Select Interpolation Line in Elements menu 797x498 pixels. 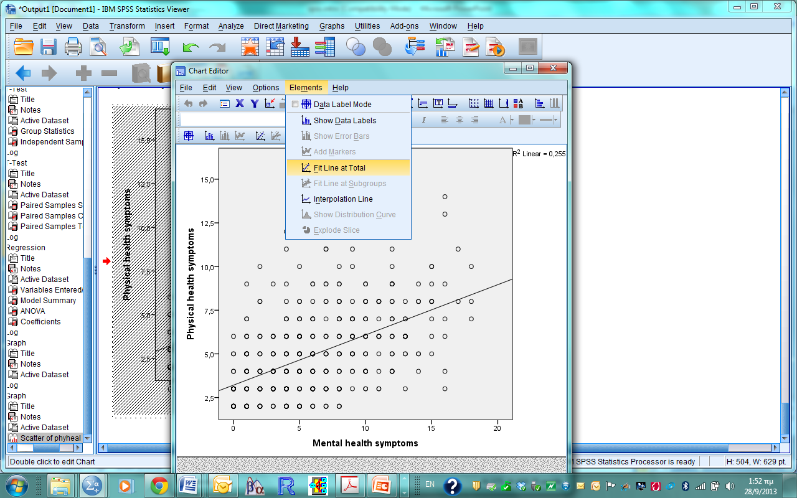(348, 199)
